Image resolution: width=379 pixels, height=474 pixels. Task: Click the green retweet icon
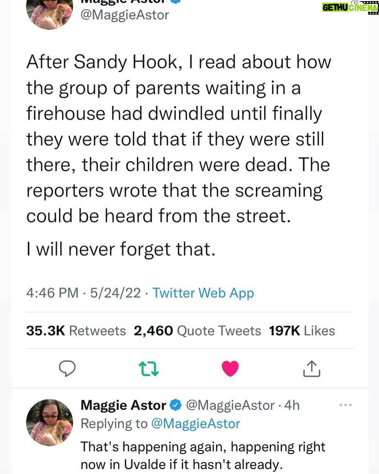click(149, 368)
